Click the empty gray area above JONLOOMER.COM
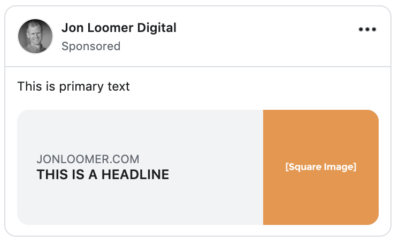Viewport: 399px width, 242px height. coord(140,132)
